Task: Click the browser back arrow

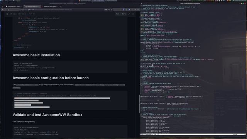Action: [x=3, y=10]
